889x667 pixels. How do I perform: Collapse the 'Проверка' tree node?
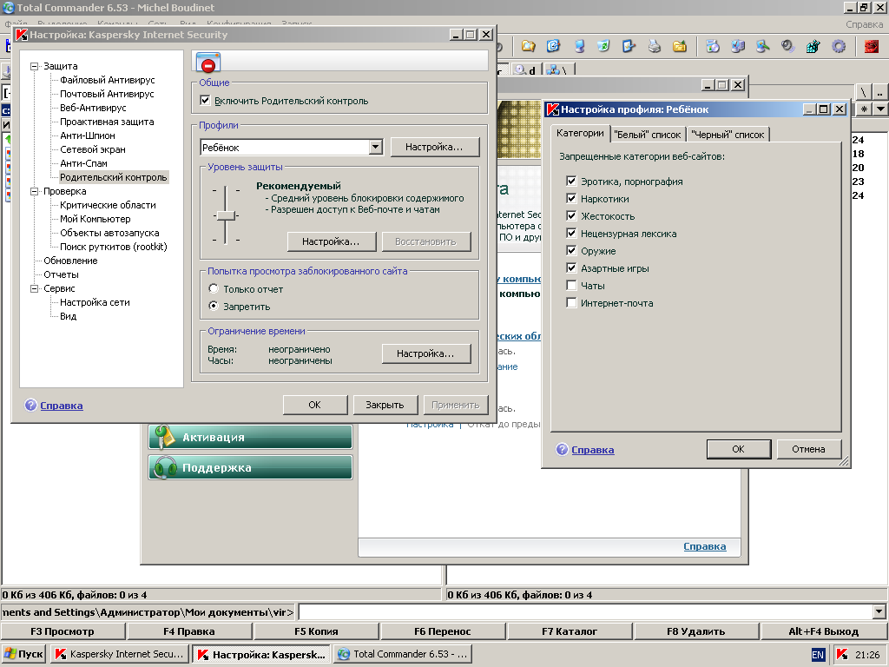[34, 192]
